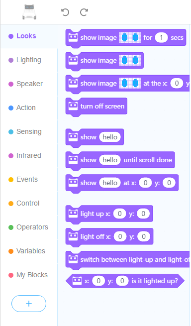Click the y value in light off block

[x=144, y=236]
